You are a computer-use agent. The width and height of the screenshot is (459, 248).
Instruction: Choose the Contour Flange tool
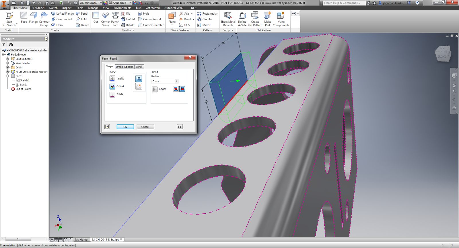click(44, 19)
